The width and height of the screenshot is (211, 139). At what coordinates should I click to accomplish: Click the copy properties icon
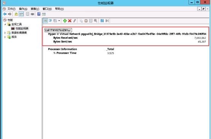tap(81, 21)
